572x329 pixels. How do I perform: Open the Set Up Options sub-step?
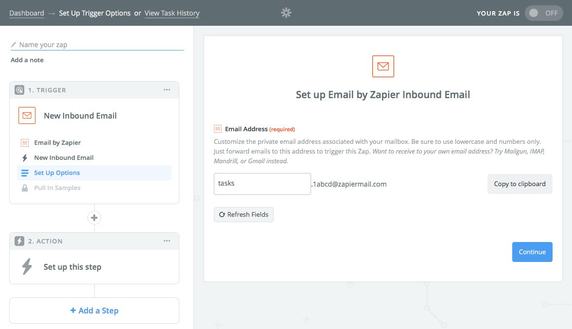pyautogui.click(x=57, y=173)
